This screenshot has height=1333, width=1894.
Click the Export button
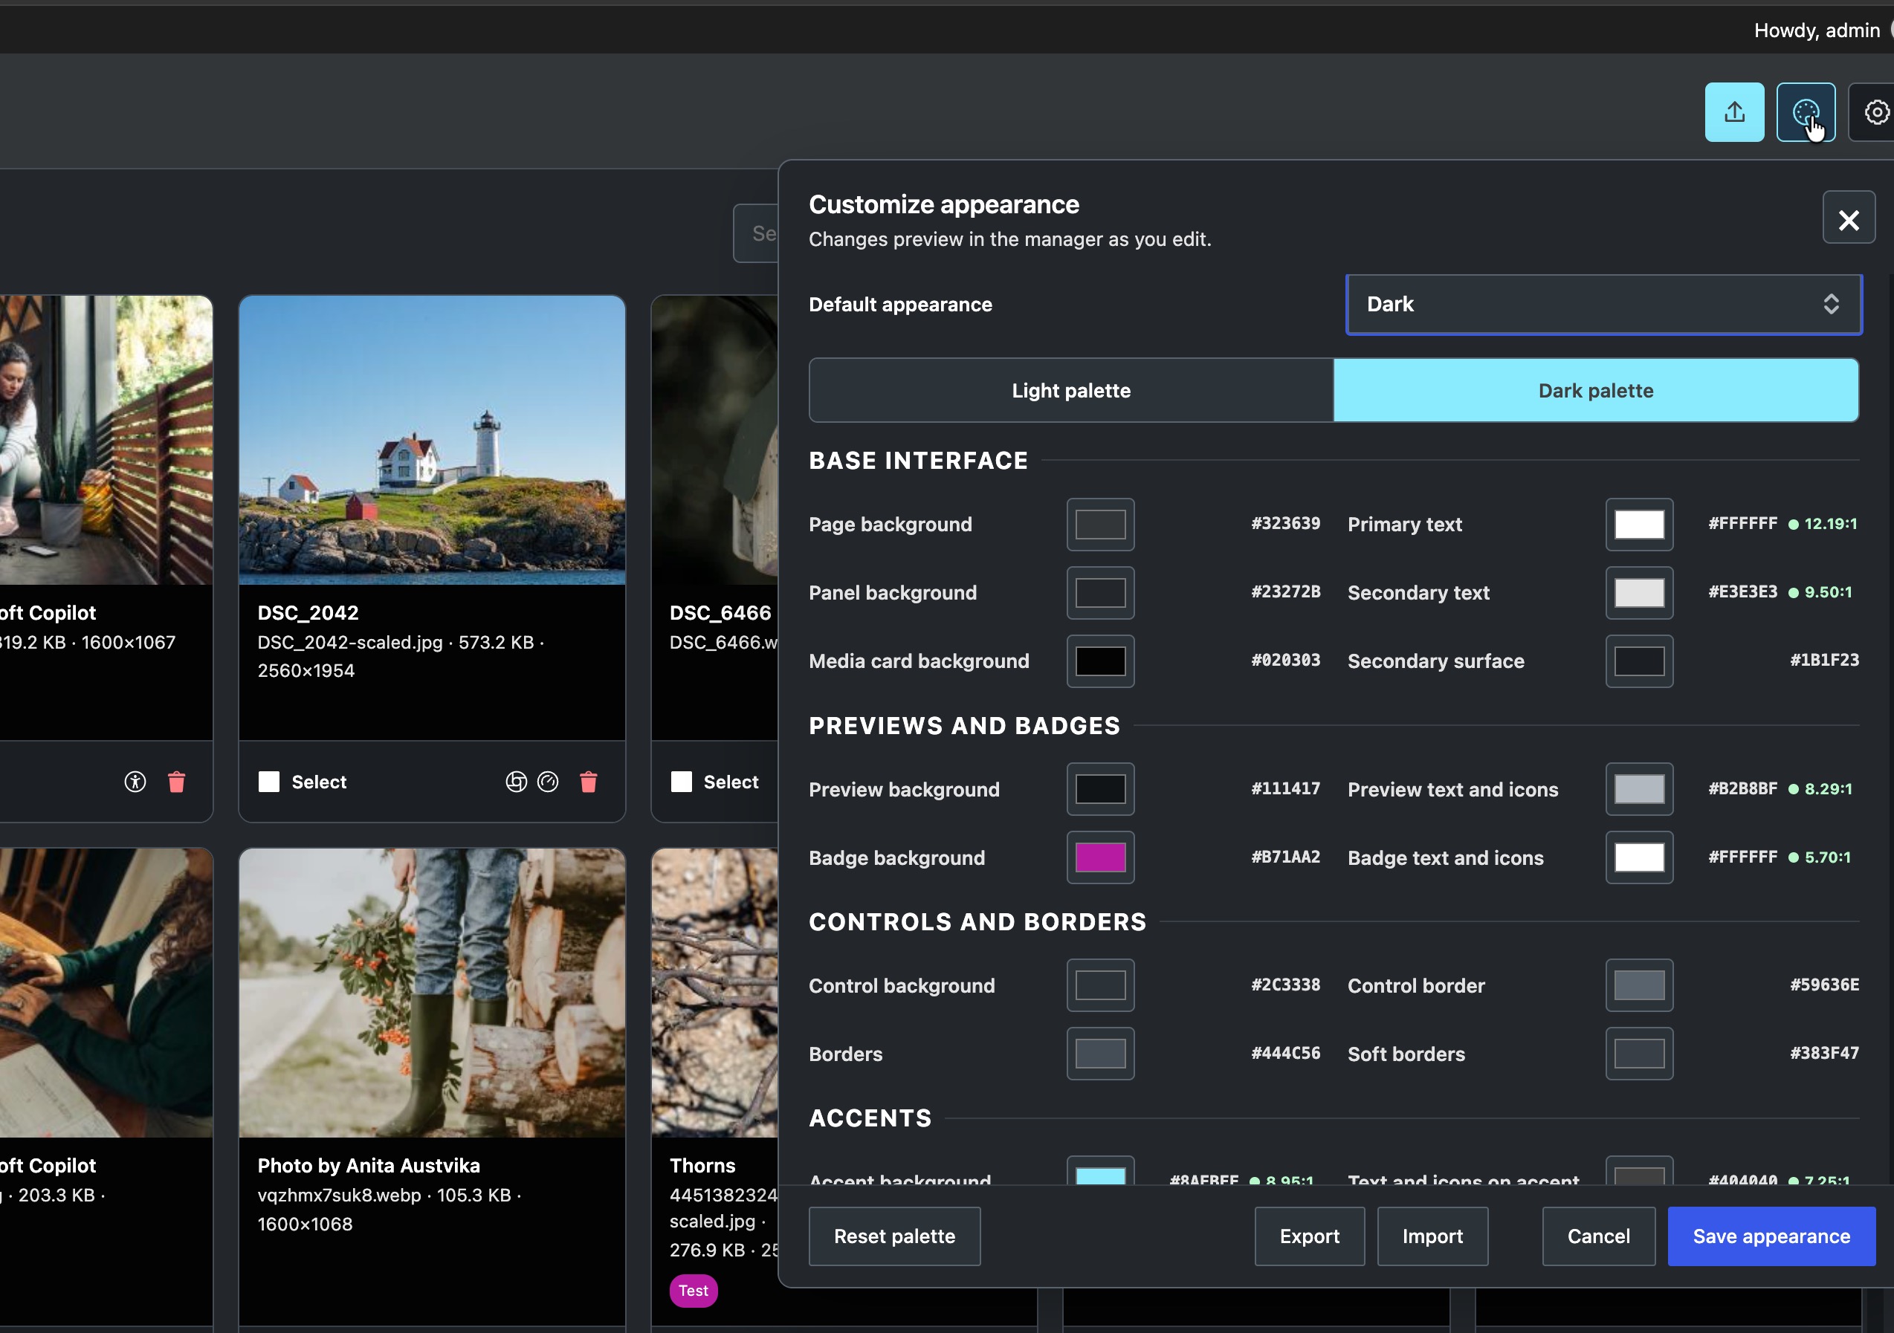(x=1309, y=1236)
